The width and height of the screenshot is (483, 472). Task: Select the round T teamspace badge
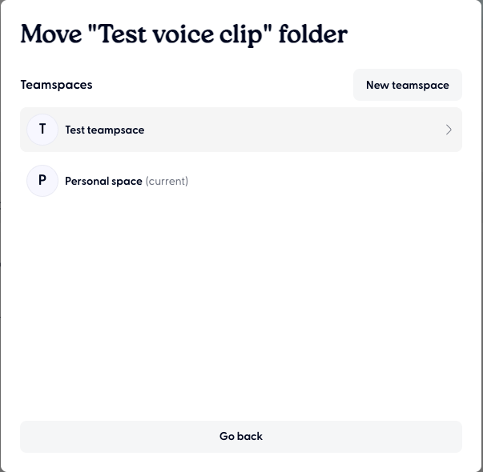pos(42,130)
